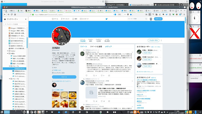Switch to the ツイートと返信 tab
The width and height of the screenshot is (202, 114).
96,47
